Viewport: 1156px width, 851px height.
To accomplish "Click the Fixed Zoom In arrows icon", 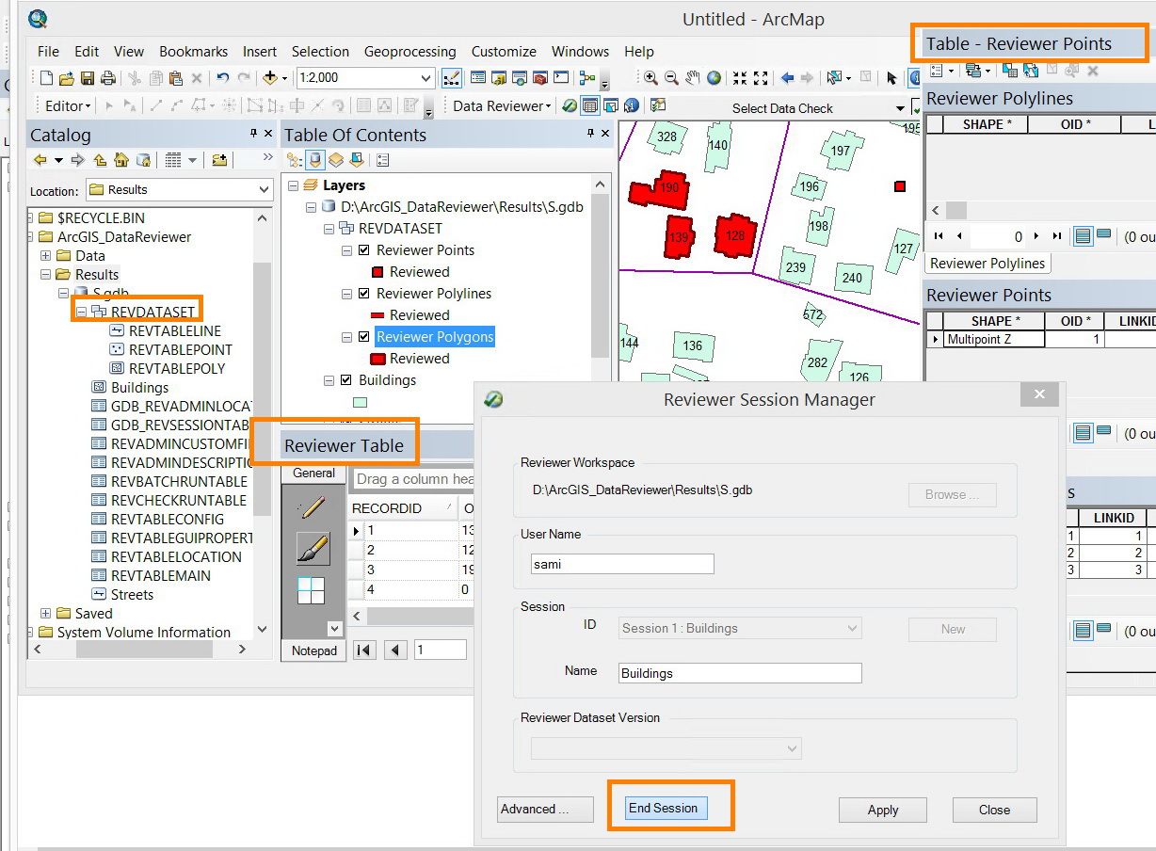I will (741, 78).
